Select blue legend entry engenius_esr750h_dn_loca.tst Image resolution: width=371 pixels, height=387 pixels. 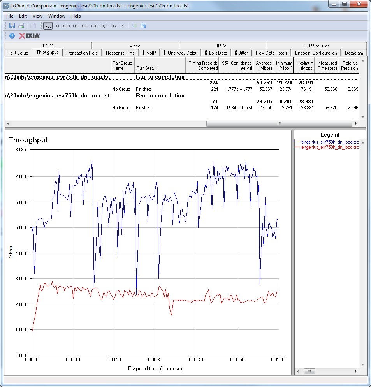pos(327,142)
